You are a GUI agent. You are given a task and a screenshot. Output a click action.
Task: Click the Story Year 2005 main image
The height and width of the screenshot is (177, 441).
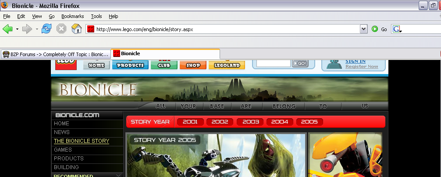(x=216, y=156)
